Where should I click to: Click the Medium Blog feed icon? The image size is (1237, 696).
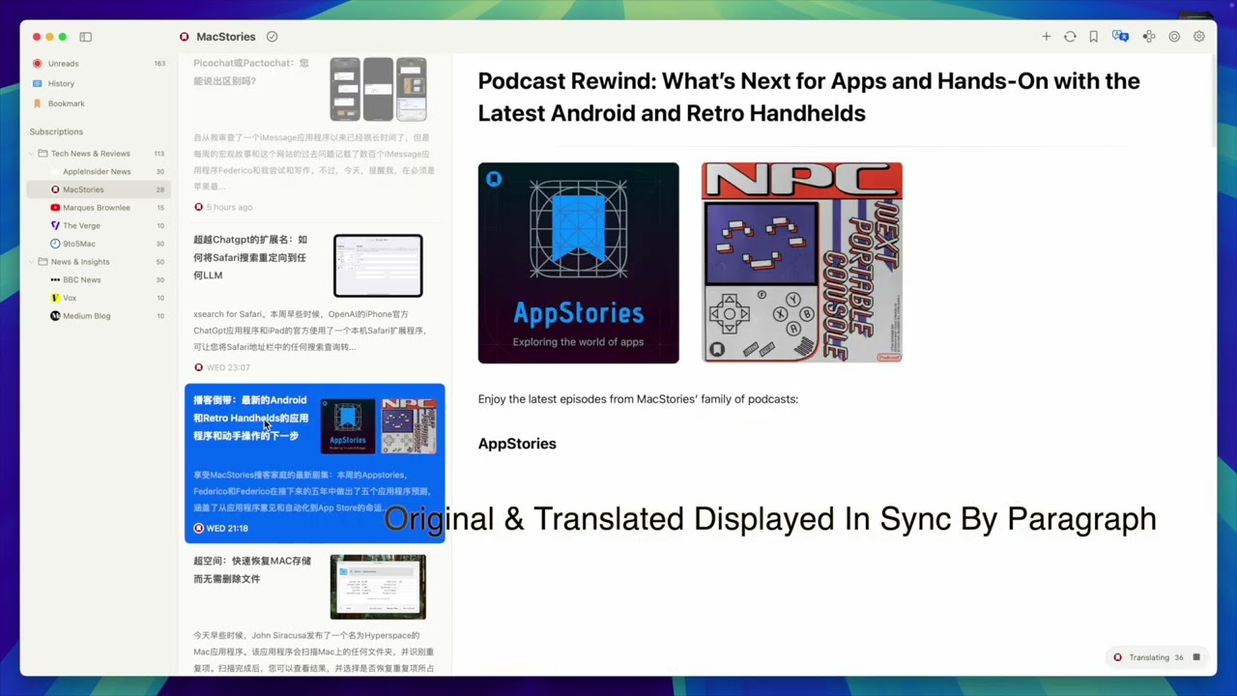55,316
